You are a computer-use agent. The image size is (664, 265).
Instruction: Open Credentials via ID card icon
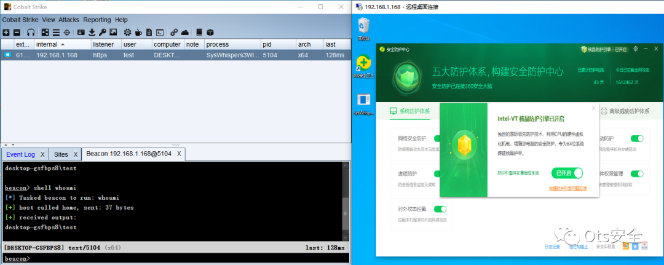click(81, 32)
